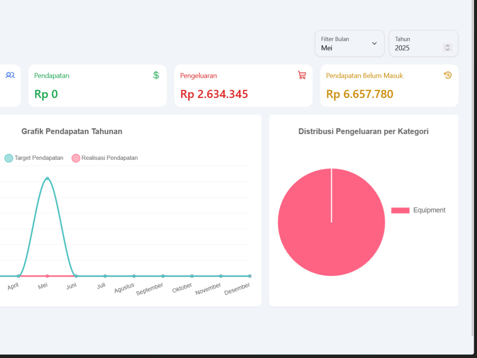
Task: Click the red Mei realisasi data point
Action: click(47, 276)
